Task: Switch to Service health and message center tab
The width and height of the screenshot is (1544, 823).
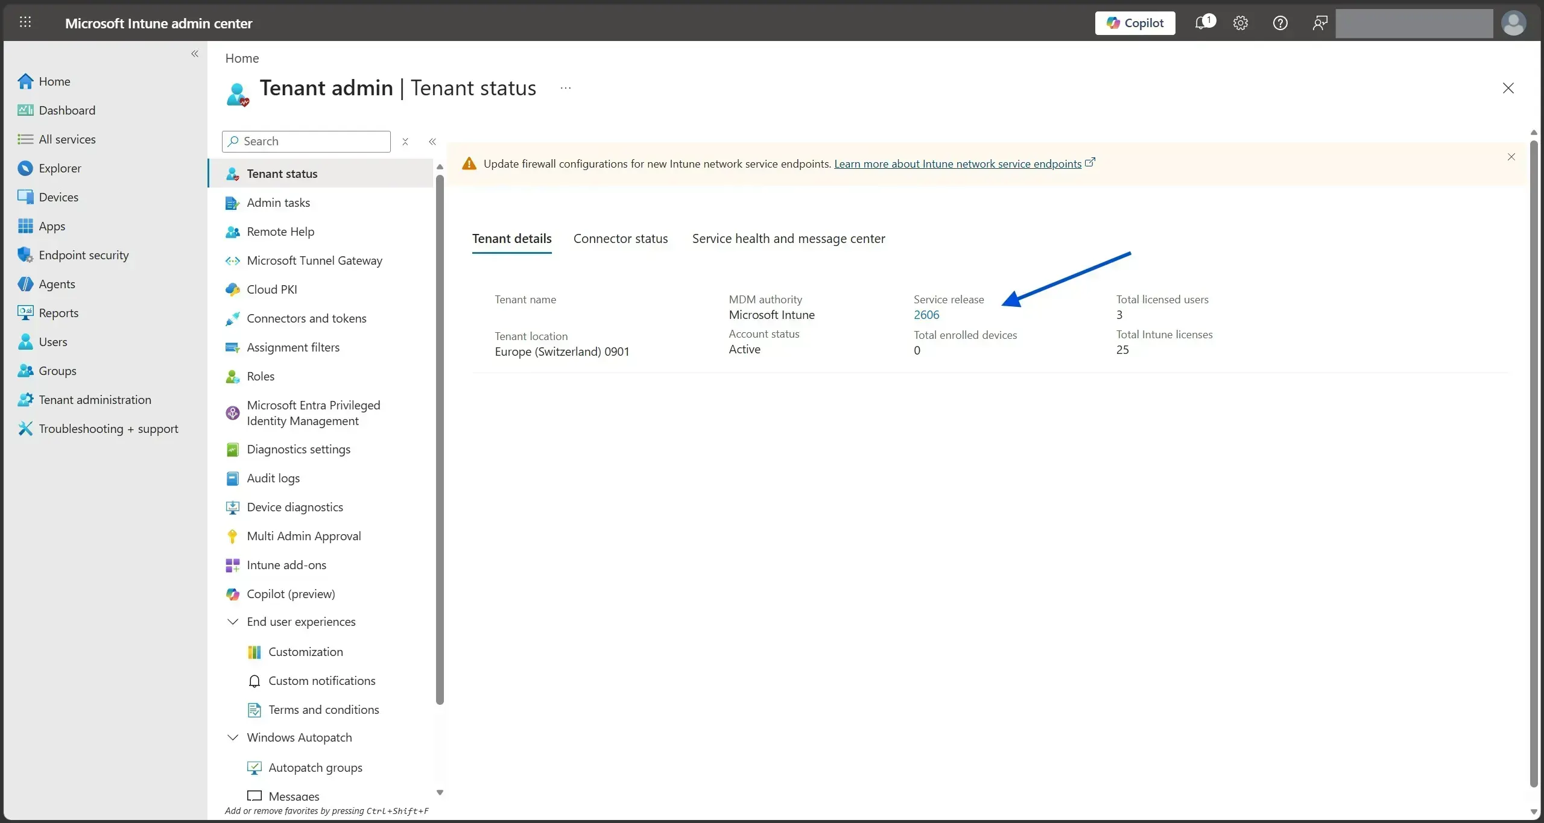Action: click(x=788, y=239)
